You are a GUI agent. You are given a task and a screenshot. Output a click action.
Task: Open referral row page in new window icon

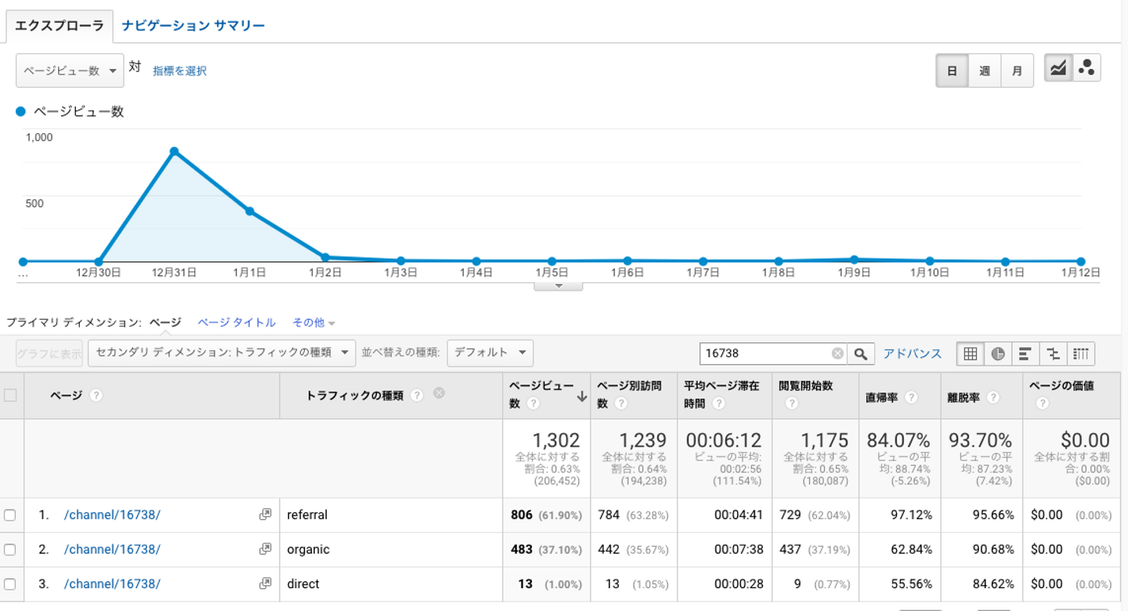click(265, 515)
